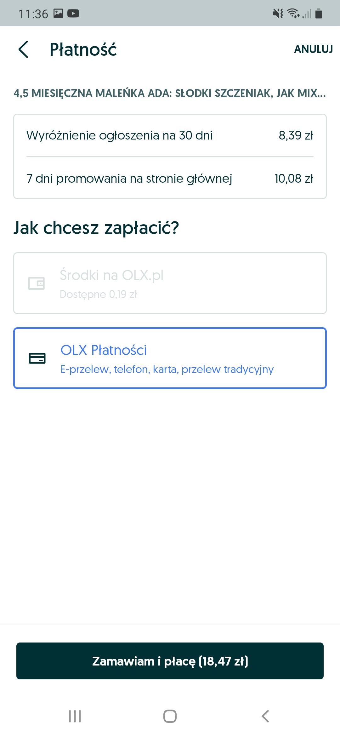Tap Zamawiam i płacę (18,47 zł) button

(x=170, y=661)
